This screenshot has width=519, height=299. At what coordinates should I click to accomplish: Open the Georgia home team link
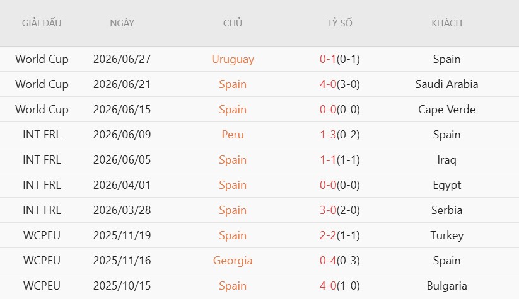(x=233, y=261)
